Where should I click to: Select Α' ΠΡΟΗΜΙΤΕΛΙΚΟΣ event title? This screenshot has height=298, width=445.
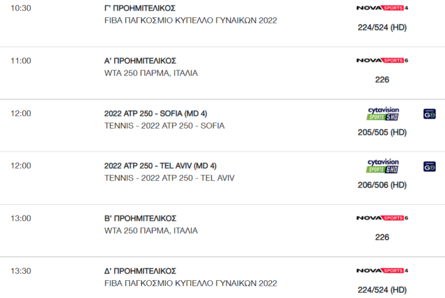(140, 61)
